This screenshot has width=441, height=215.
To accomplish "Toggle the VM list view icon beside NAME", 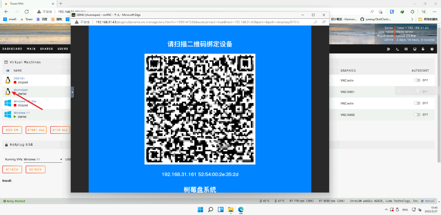I will coord(8,71).
